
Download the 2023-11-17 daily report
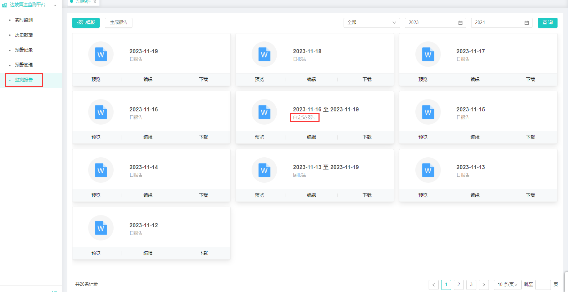530,79
